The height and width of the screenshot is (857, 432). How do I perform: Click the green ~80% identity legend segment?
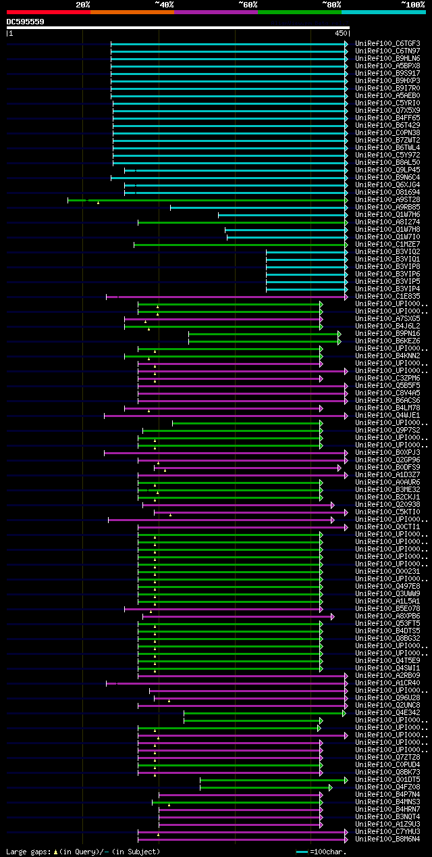(x=299, y=12)
